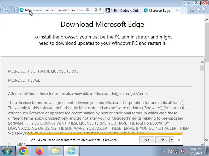Viewport: 209px width, 156px height.
Task: Dismiss the default browser notification bar
Action: pyautogui.click(x=179, y=140)
